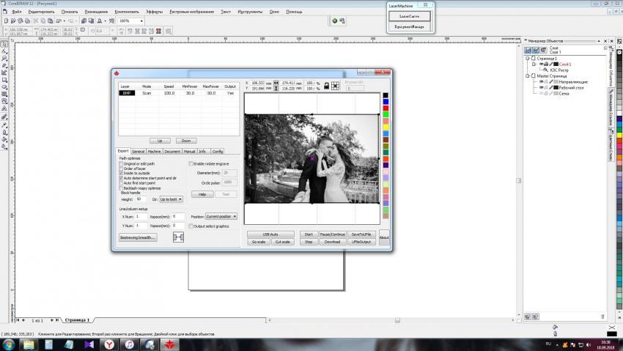Click the SaveToUFile button

tap(361, 234)
